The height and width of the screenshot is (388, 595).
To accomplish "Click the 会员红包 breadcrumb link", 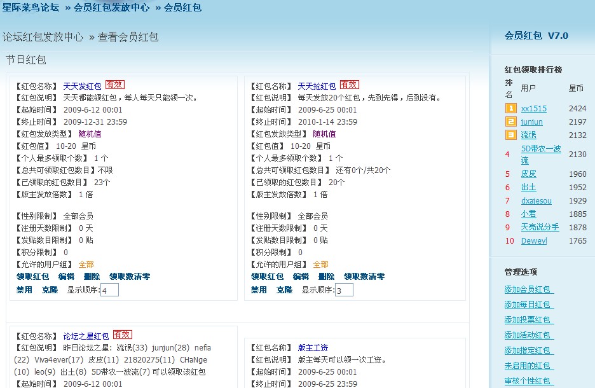I will coord(182,7).
